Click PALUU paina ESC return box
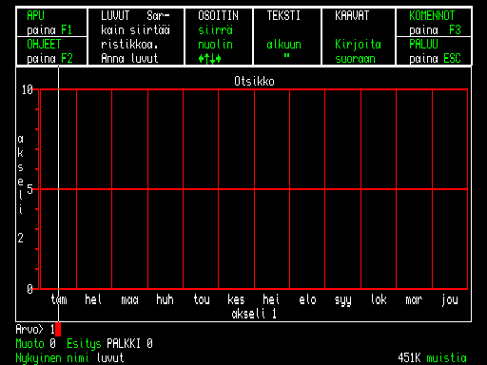The image size is (487, 365). tap(434, 51)
